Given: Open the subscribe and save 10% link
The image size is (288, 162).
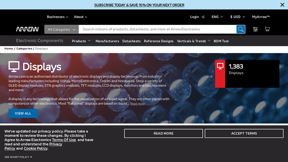Looking at the screenshot, I should coord(139,5).
